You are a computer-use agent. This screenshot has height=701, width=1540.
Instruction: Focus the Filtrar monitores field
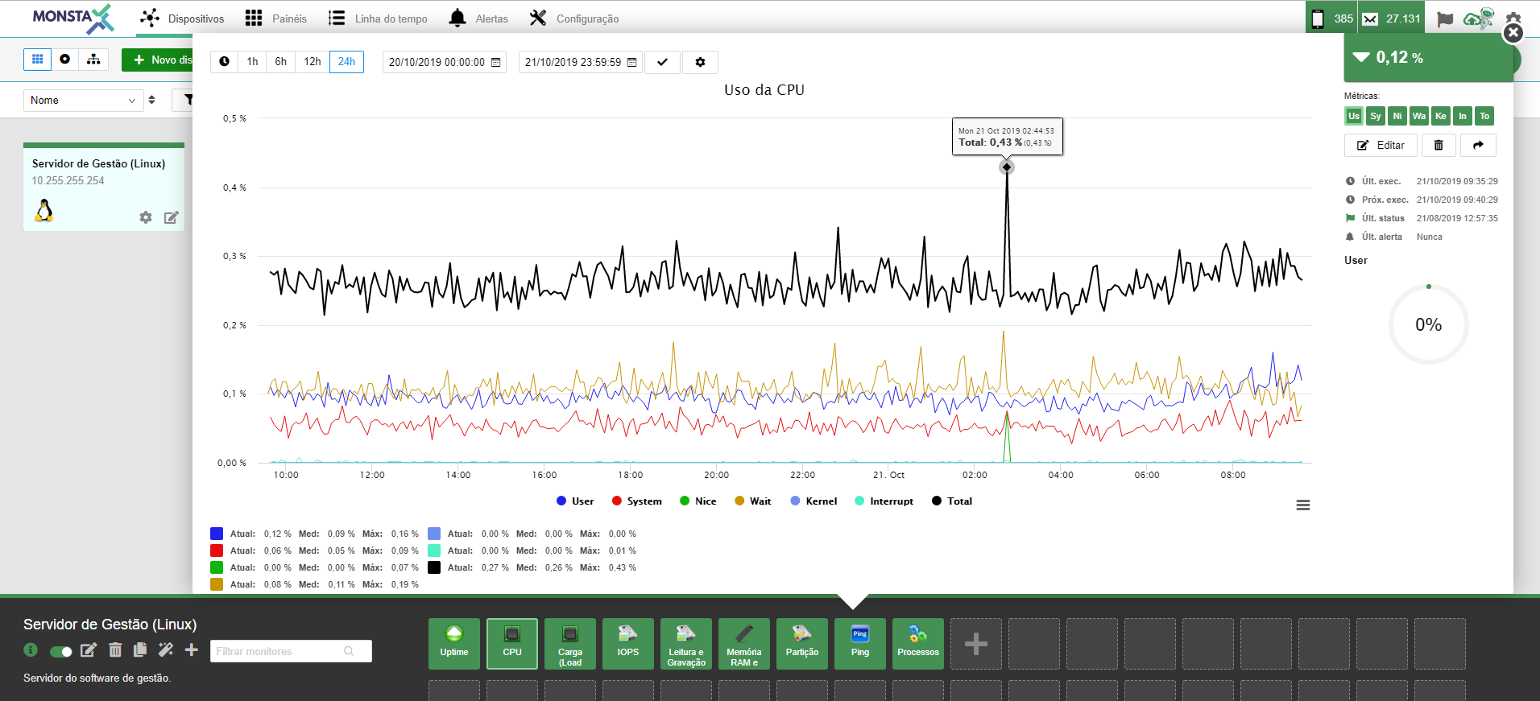[x=291, y=651]
